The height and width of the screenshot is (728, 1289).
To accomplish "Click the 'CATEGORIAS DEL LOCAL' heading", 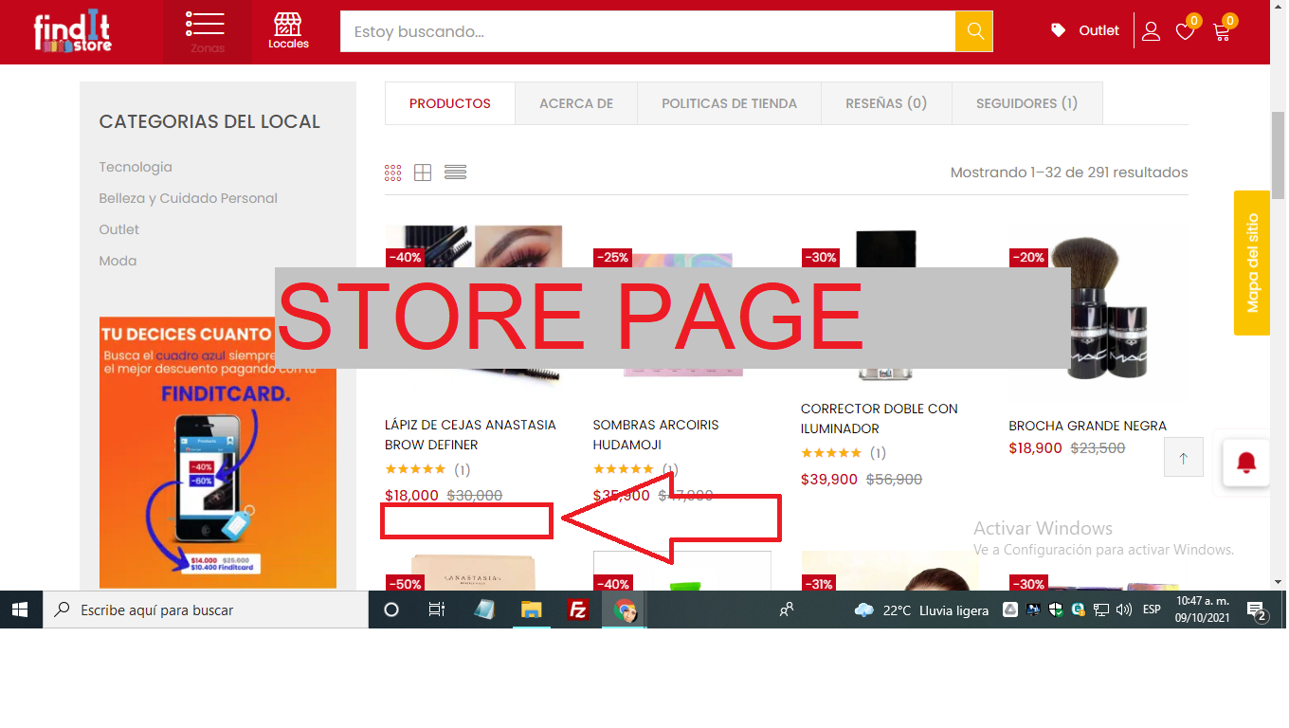I will point(209,121).
